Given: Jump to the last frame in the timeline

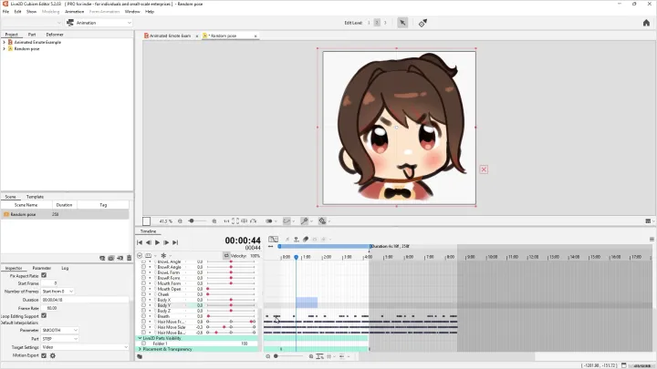Looking at the screenshot, I should tap(175, 242).
